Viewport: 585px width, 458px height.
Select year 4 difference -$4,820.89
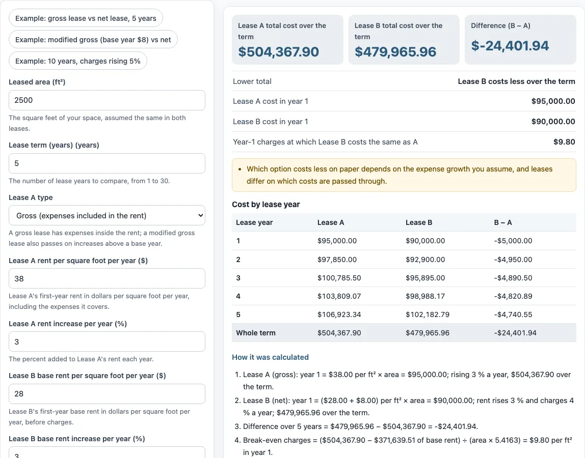[513, 296]
